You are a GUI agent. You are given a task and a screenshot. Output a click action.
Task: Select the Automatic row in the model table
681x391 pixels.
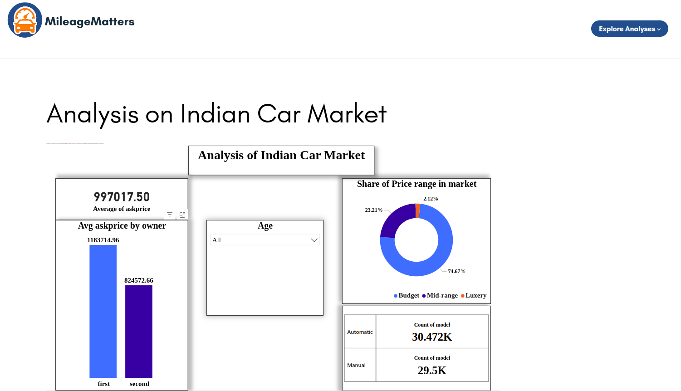click(360, 332)
